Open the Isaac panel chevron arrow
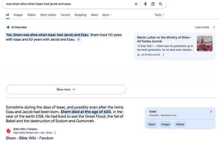The width and height of the screenshot is (219, 143). coord(211,112)
